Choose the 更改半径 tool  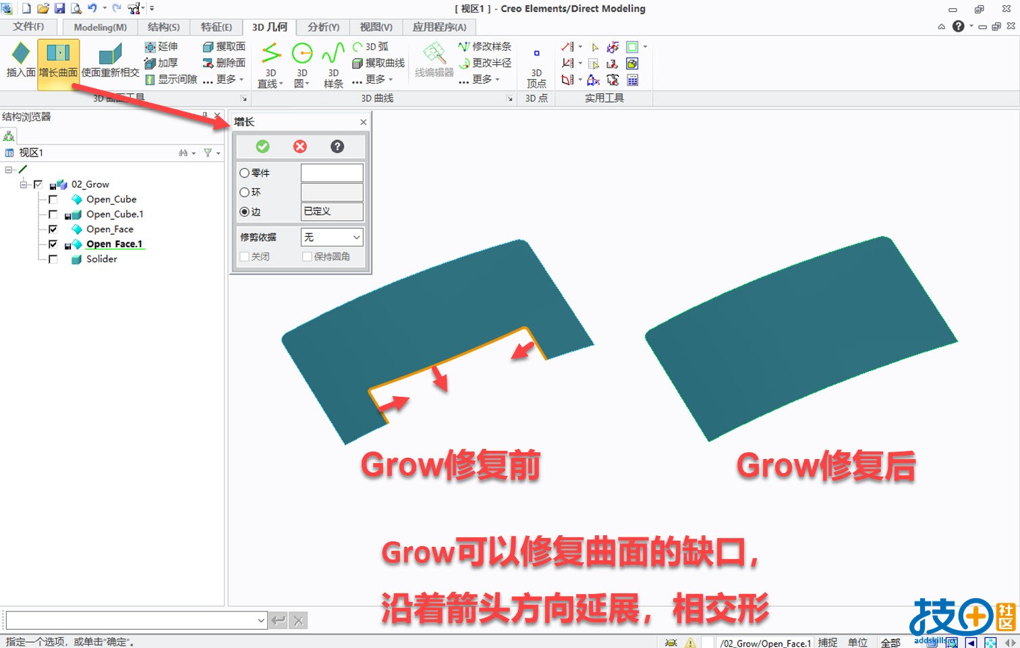(x=484, y=63)
